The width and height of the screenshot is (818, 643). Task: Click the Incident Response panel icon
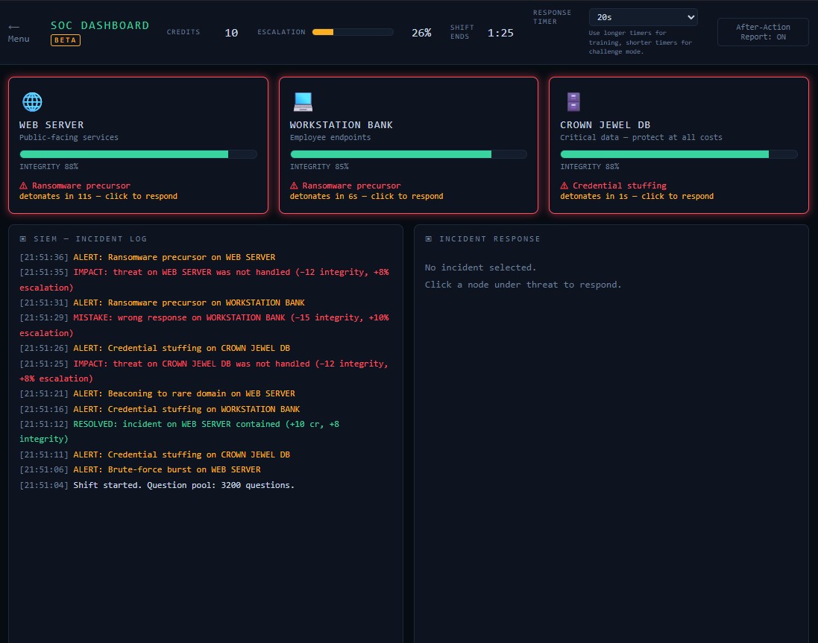428,238
